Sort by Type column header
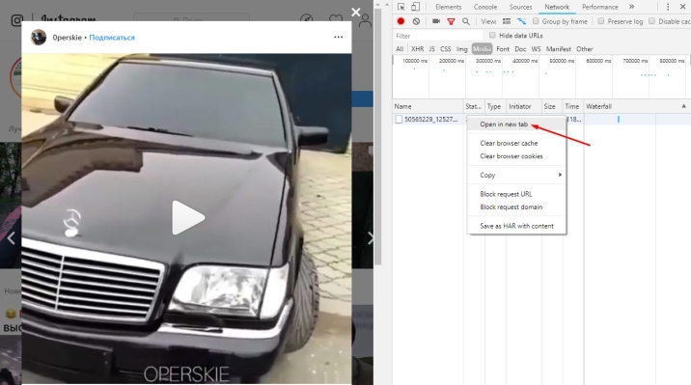691x385 pixels. tap(495, 106)
